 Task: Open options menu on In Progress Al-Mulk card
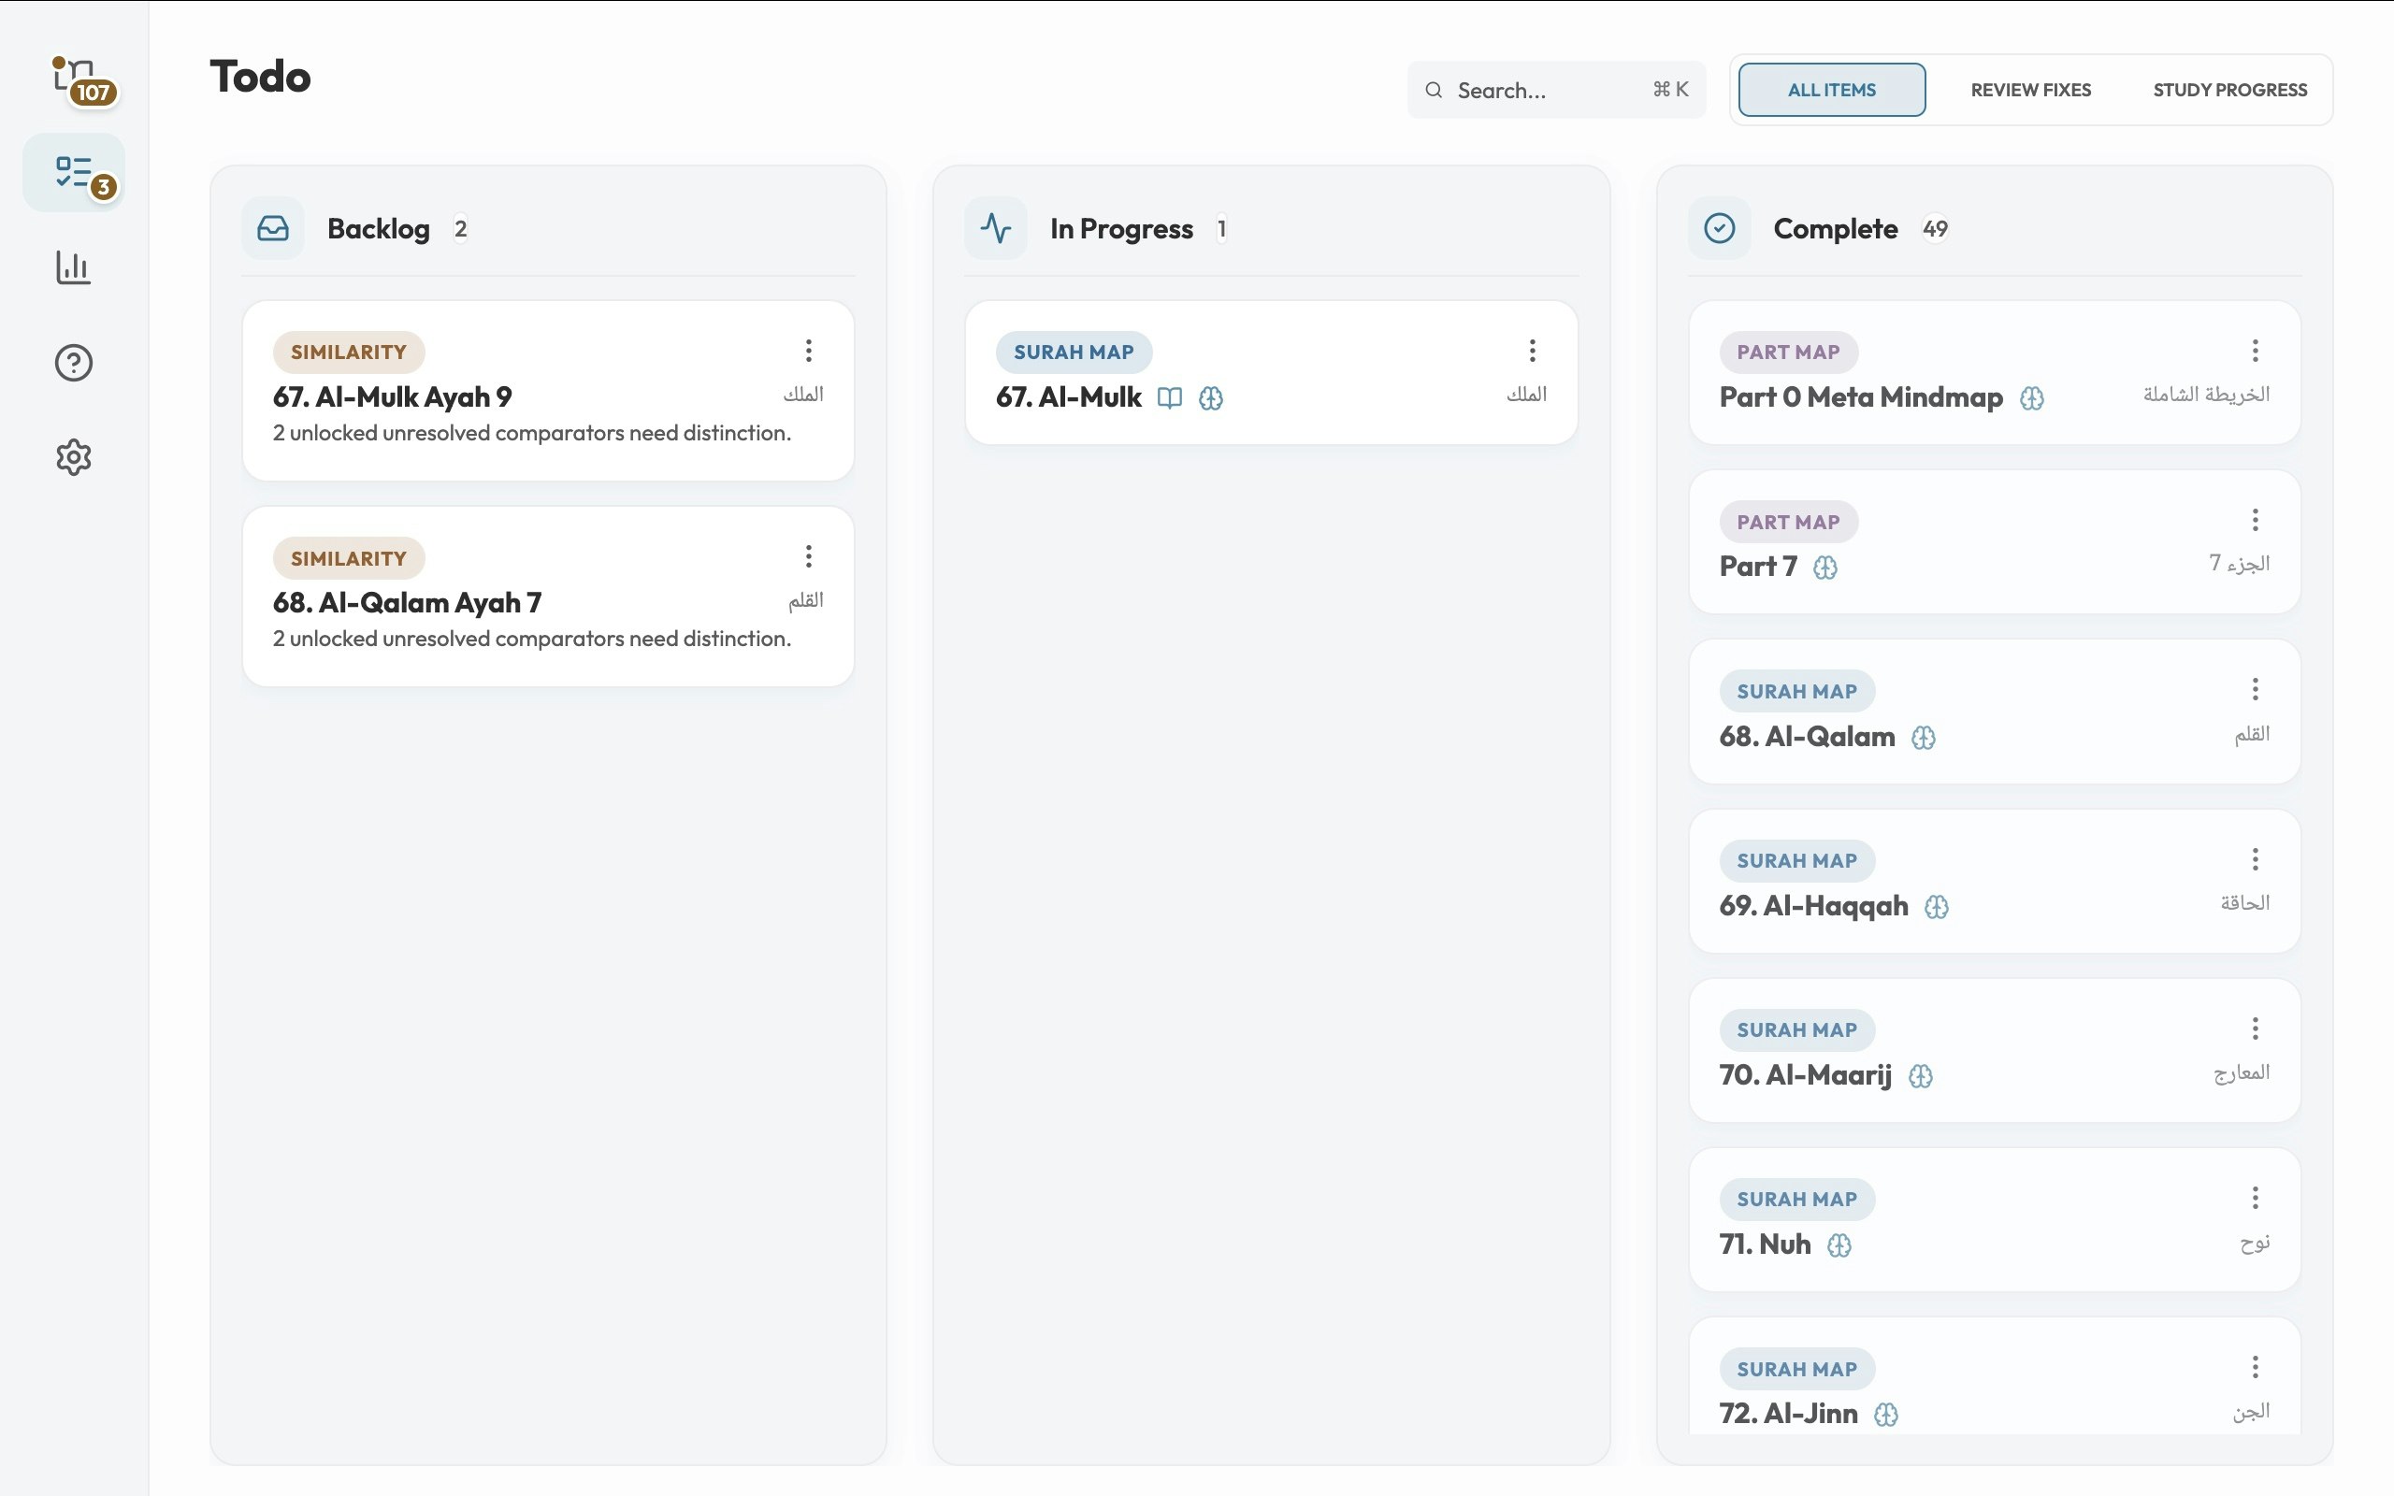(1532, 351)
